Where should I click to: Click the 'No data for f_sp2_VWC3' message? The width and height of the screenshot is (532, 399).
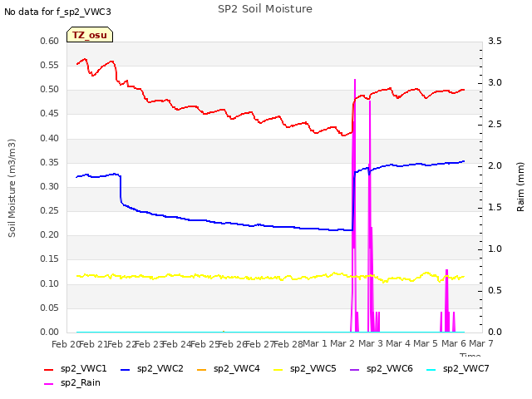click(x=57, y=12)
